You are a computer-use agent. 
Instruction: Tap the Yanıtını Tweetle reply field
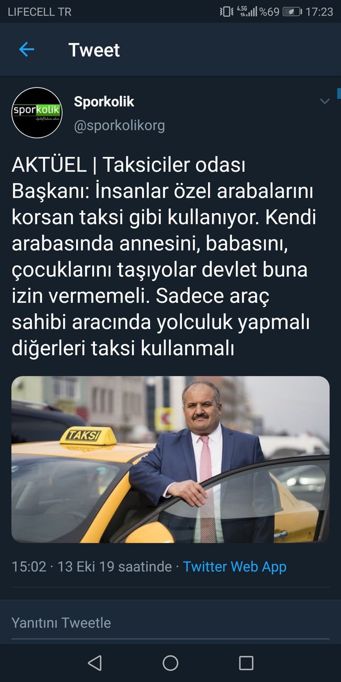[170, 623]
